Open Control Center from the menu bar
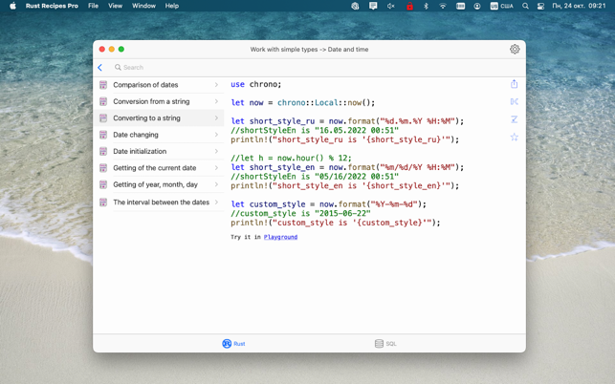 (540, 6)
